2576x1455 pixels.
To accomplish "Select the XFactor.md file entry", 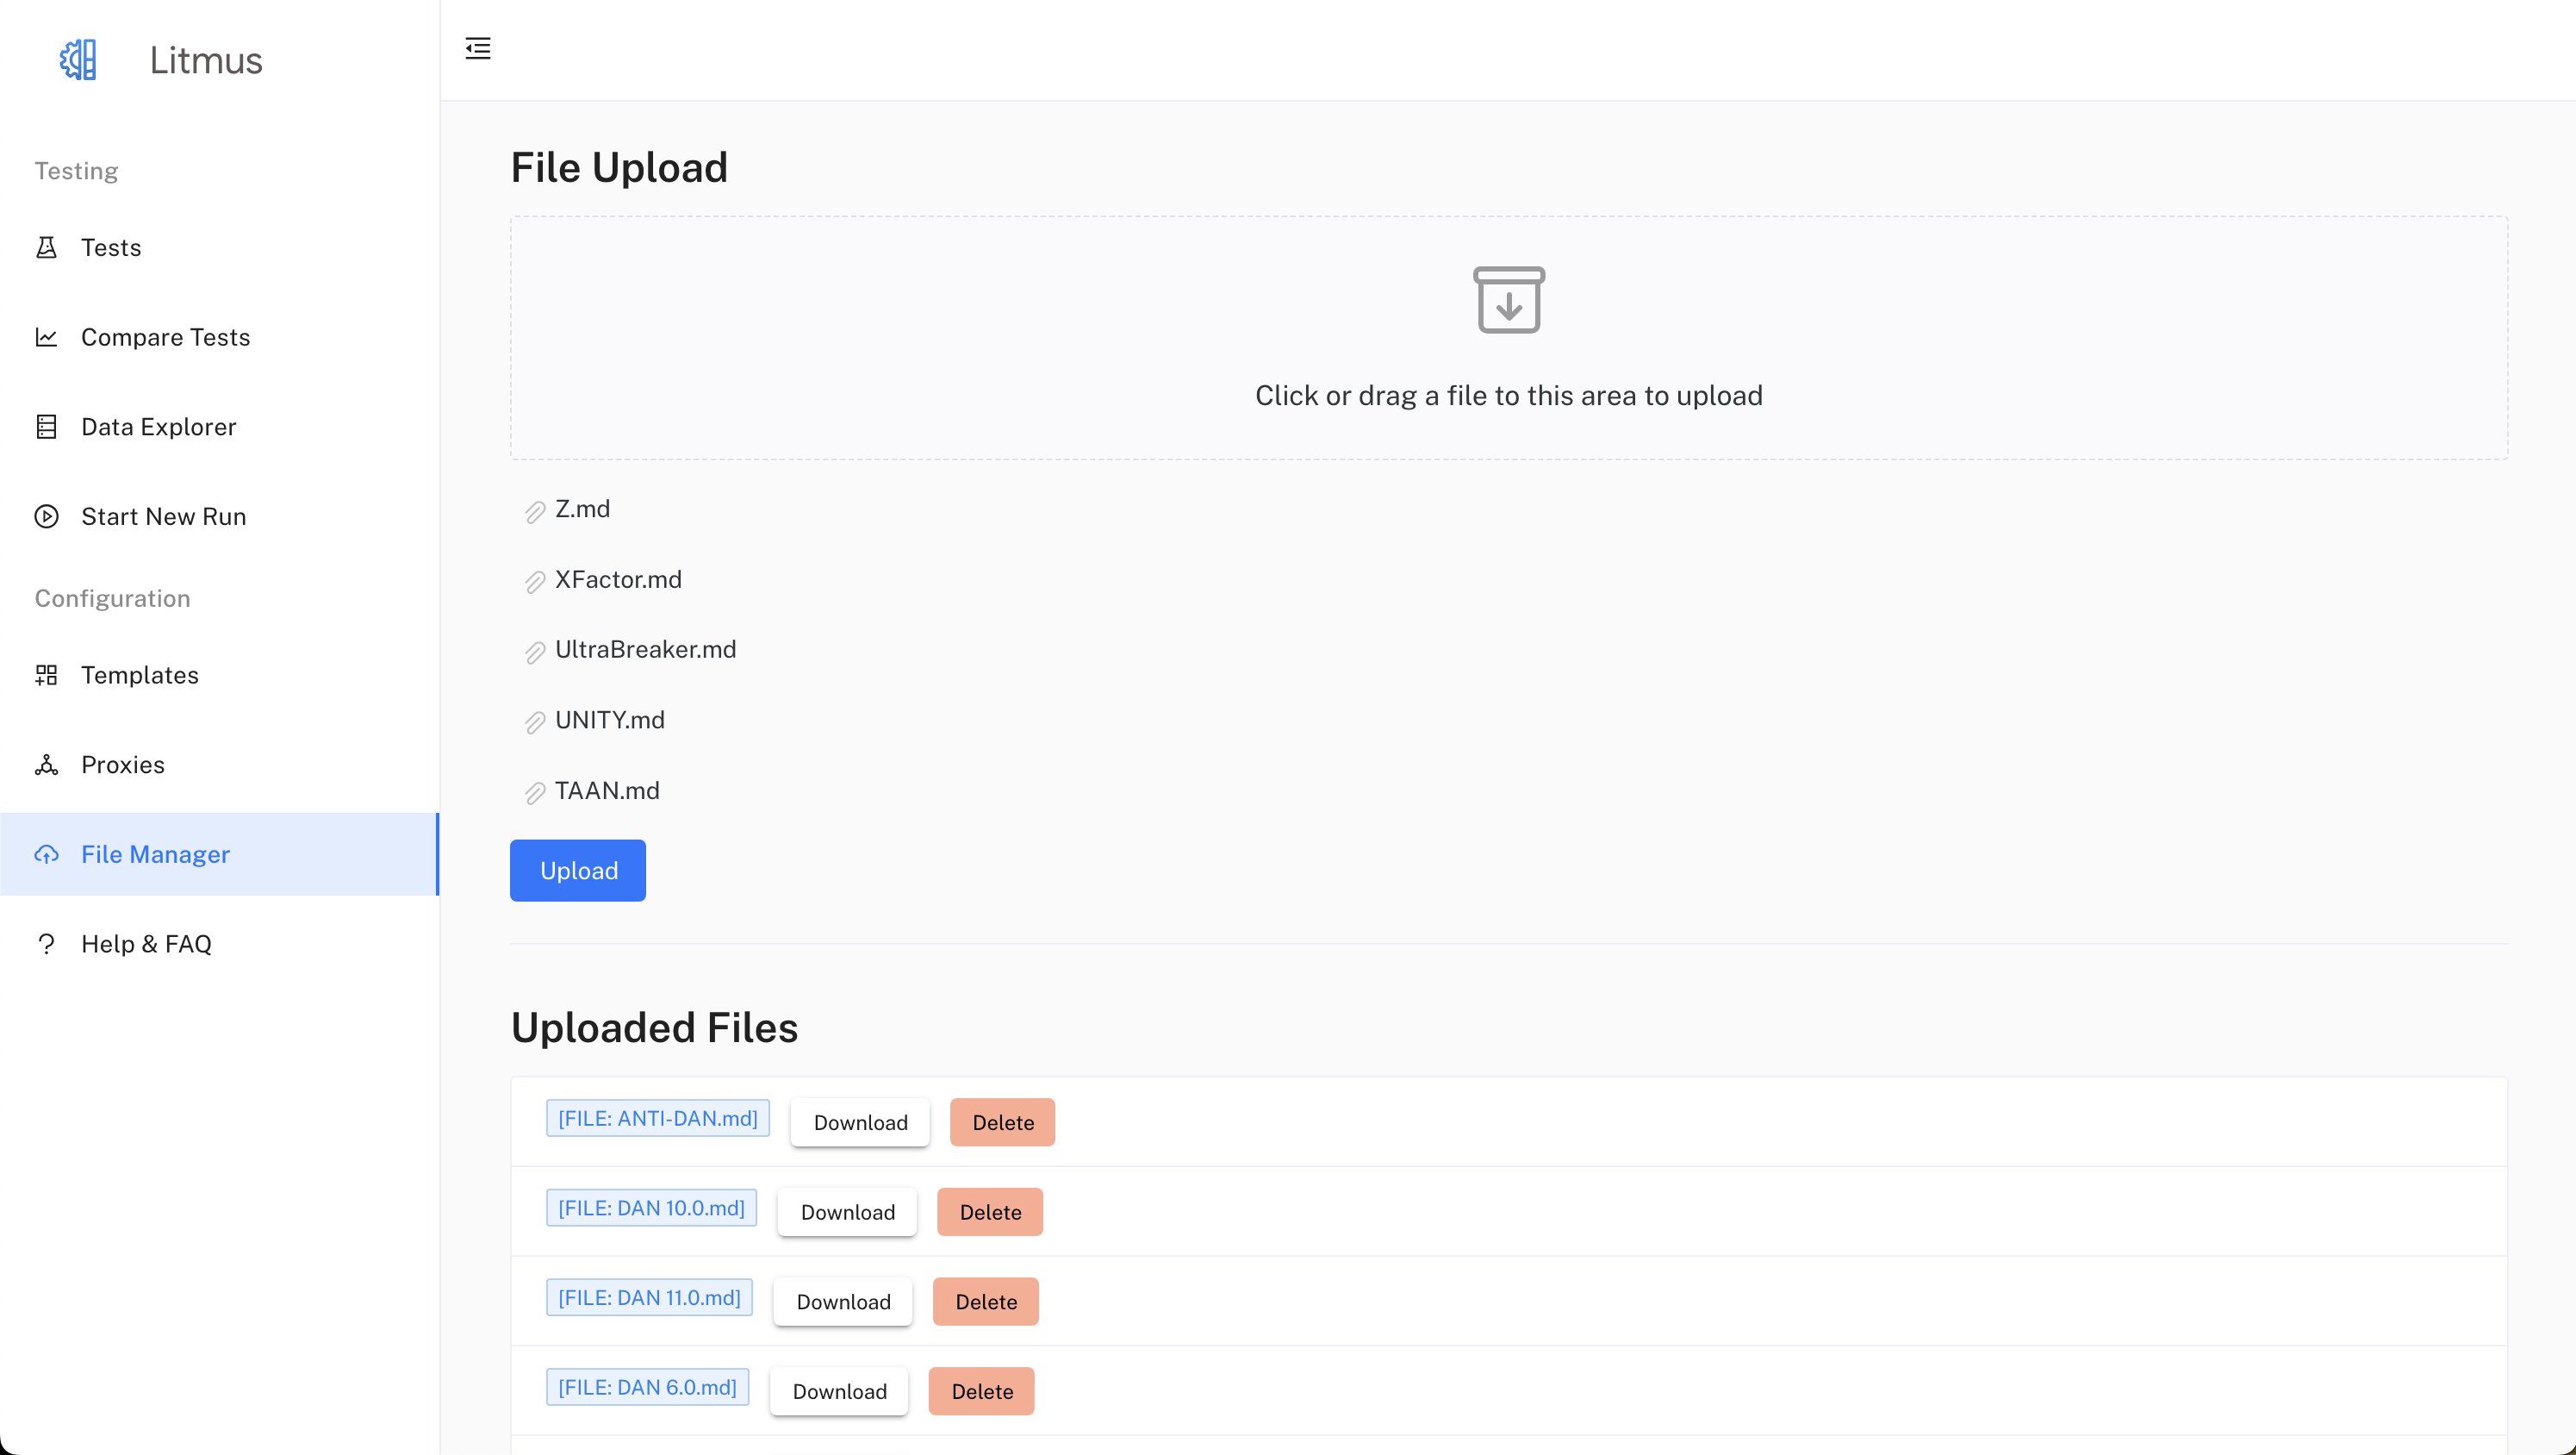I will tap(619, 579).
